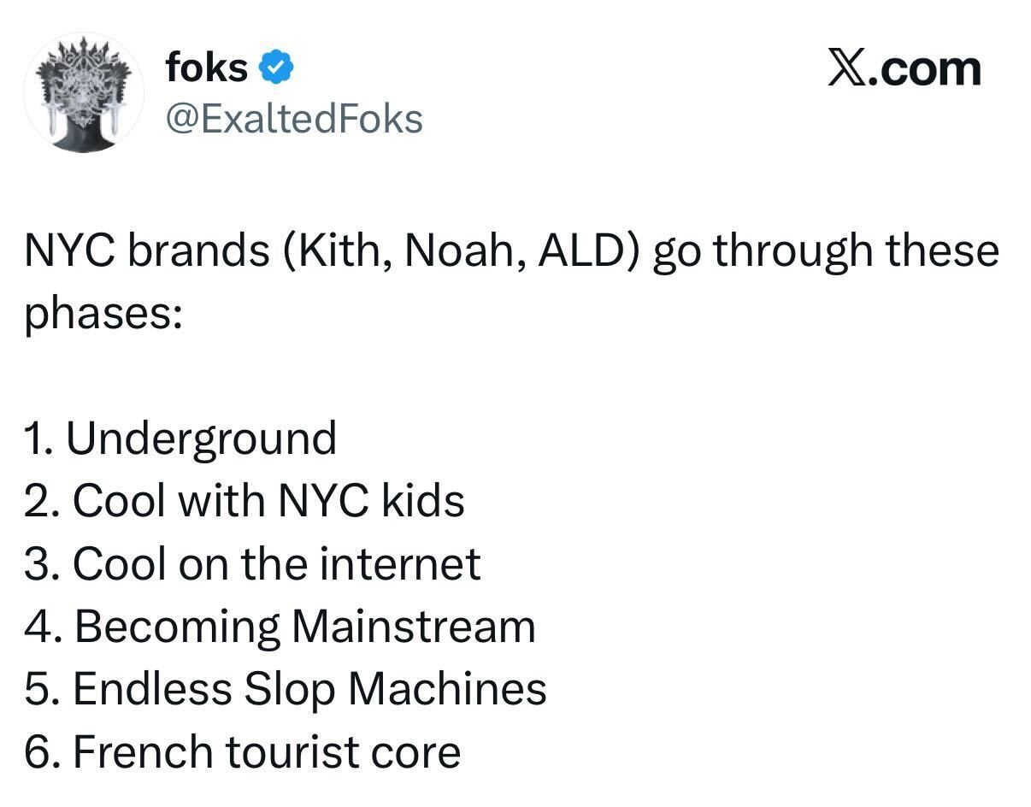Image resolution: width=1031 pixels, height=807 pixels.
Task: Click the blue verified badge icon
Action: click(x=277, y=68)
